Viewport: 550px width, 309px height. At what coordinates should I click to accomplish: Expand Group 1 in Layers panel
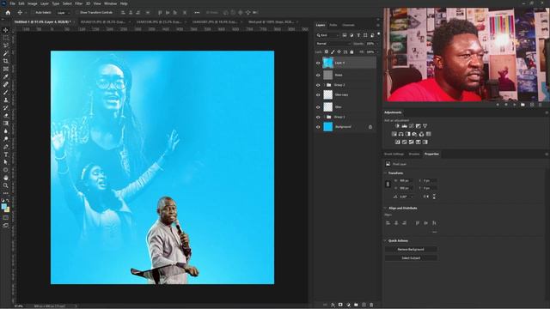[324, 117]
